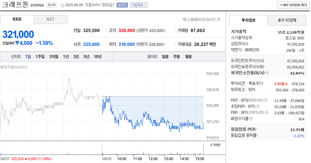Open the 호가10단계 tab

coord(287,20)
